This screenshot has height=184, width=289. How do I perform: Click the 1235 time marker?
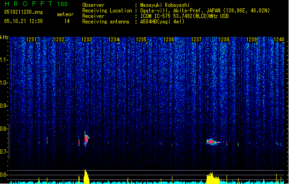(141, 40)
